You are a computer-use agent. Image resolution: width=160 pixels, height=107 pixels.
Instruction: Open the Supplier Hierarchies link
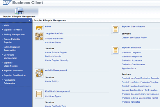click(54, 39)
